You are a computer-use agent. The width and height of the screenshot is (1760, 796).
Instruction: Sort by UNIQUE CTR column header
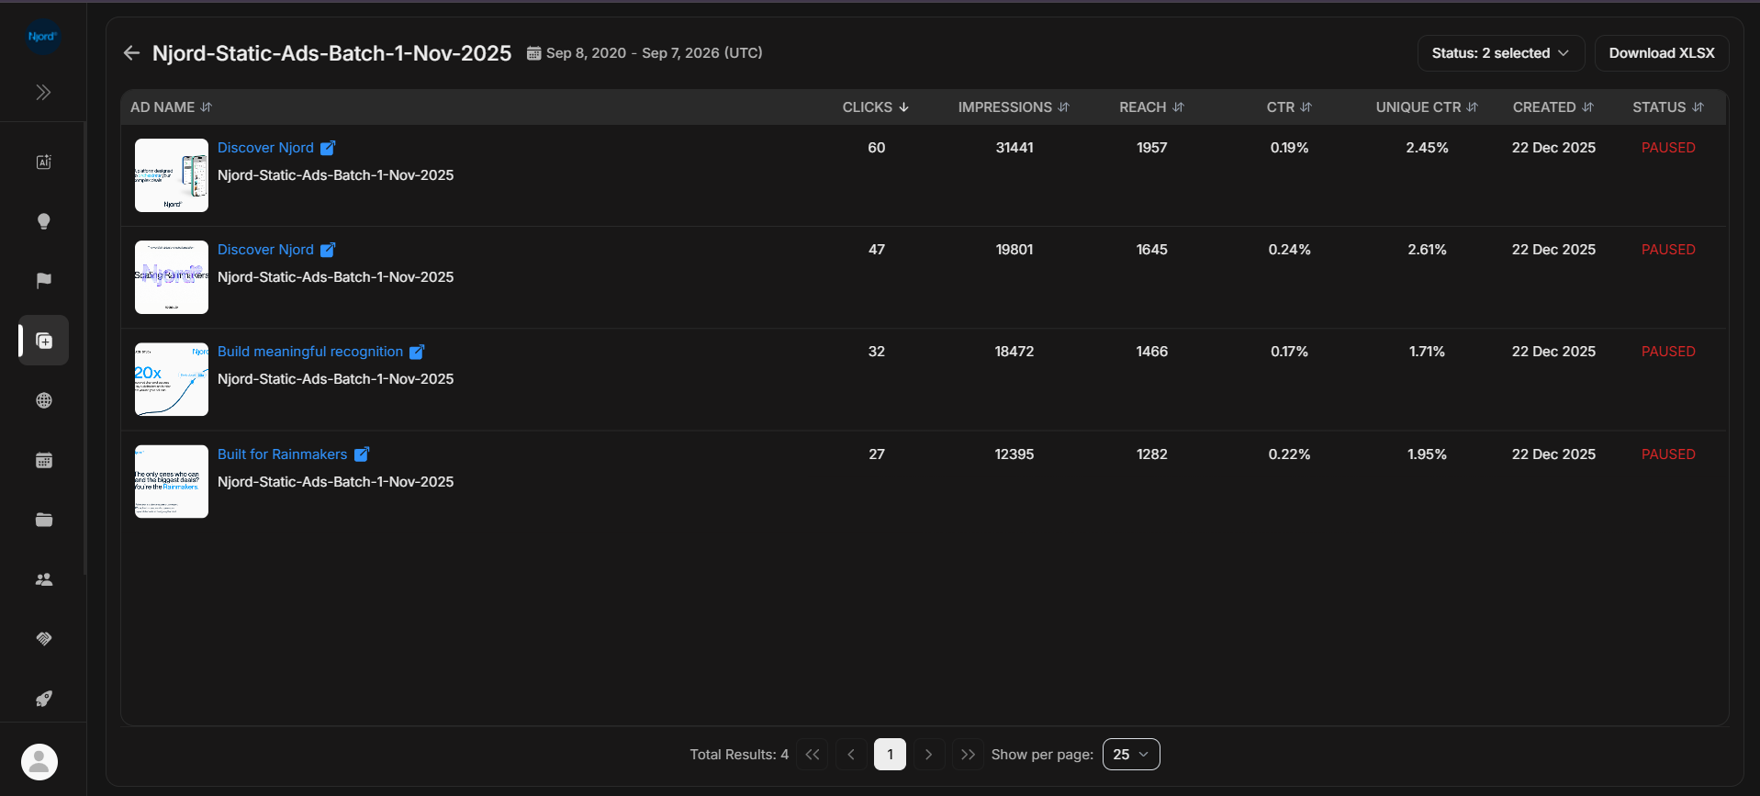(x=1427, y=107)
